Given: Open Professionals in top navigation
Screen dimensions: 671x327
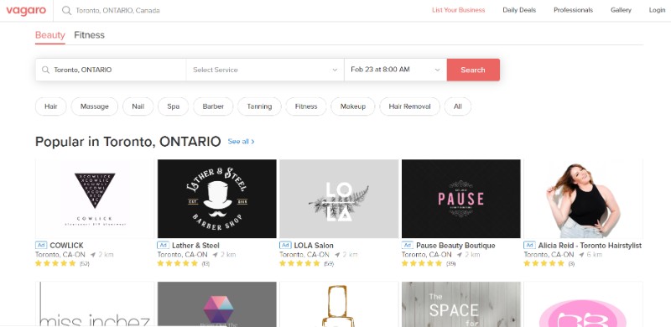Looking at the screenshot, I should [x=573, y=10].
